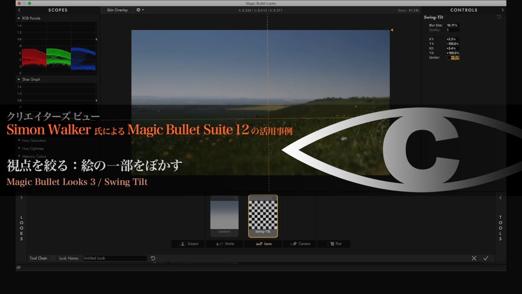Image resolution: width=522 pixels, height=294 pixels.
Task: Click the RGB readout above the preview
Action: pos(260,10)
